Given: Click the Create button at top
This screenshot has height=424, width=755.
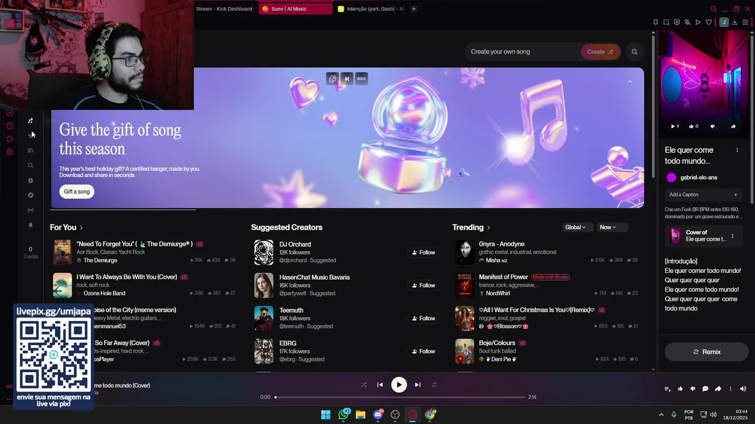Looking at the screenshot, I should click(x=600, y=52).
